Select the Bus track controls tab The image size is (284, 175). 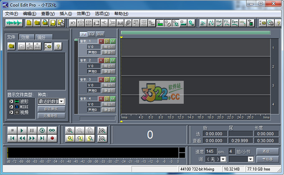(100, 34)
